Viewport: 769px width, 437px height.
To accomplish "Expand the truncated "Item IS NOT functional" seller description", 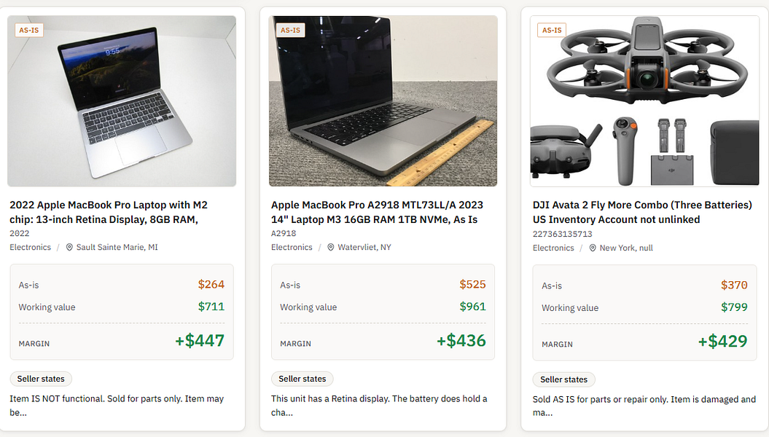I will pos(117,406).
